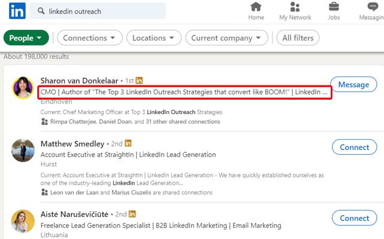Click 'Current: Account Executive at StraightIn' summary
This screenshot has height=239, width=384.
point(182,179)
